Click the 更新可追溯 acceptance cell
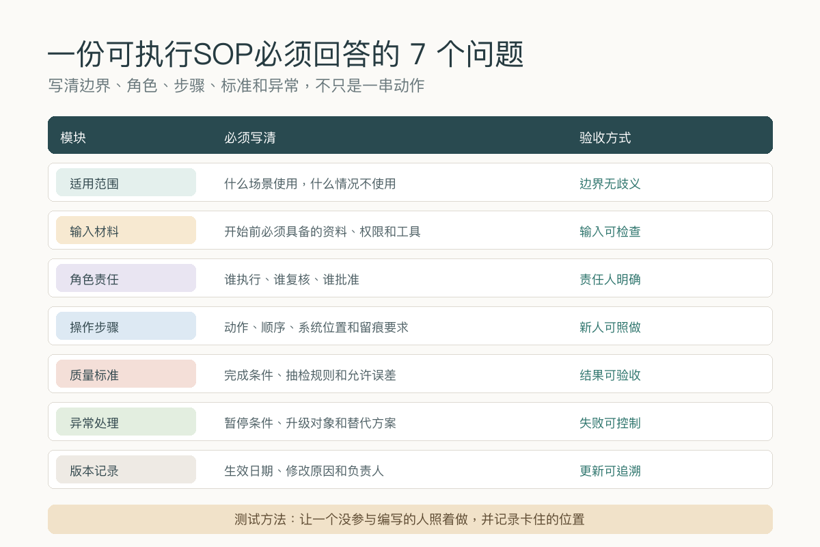This screenshot has width=820, height=547. click(x=610, y=470)
